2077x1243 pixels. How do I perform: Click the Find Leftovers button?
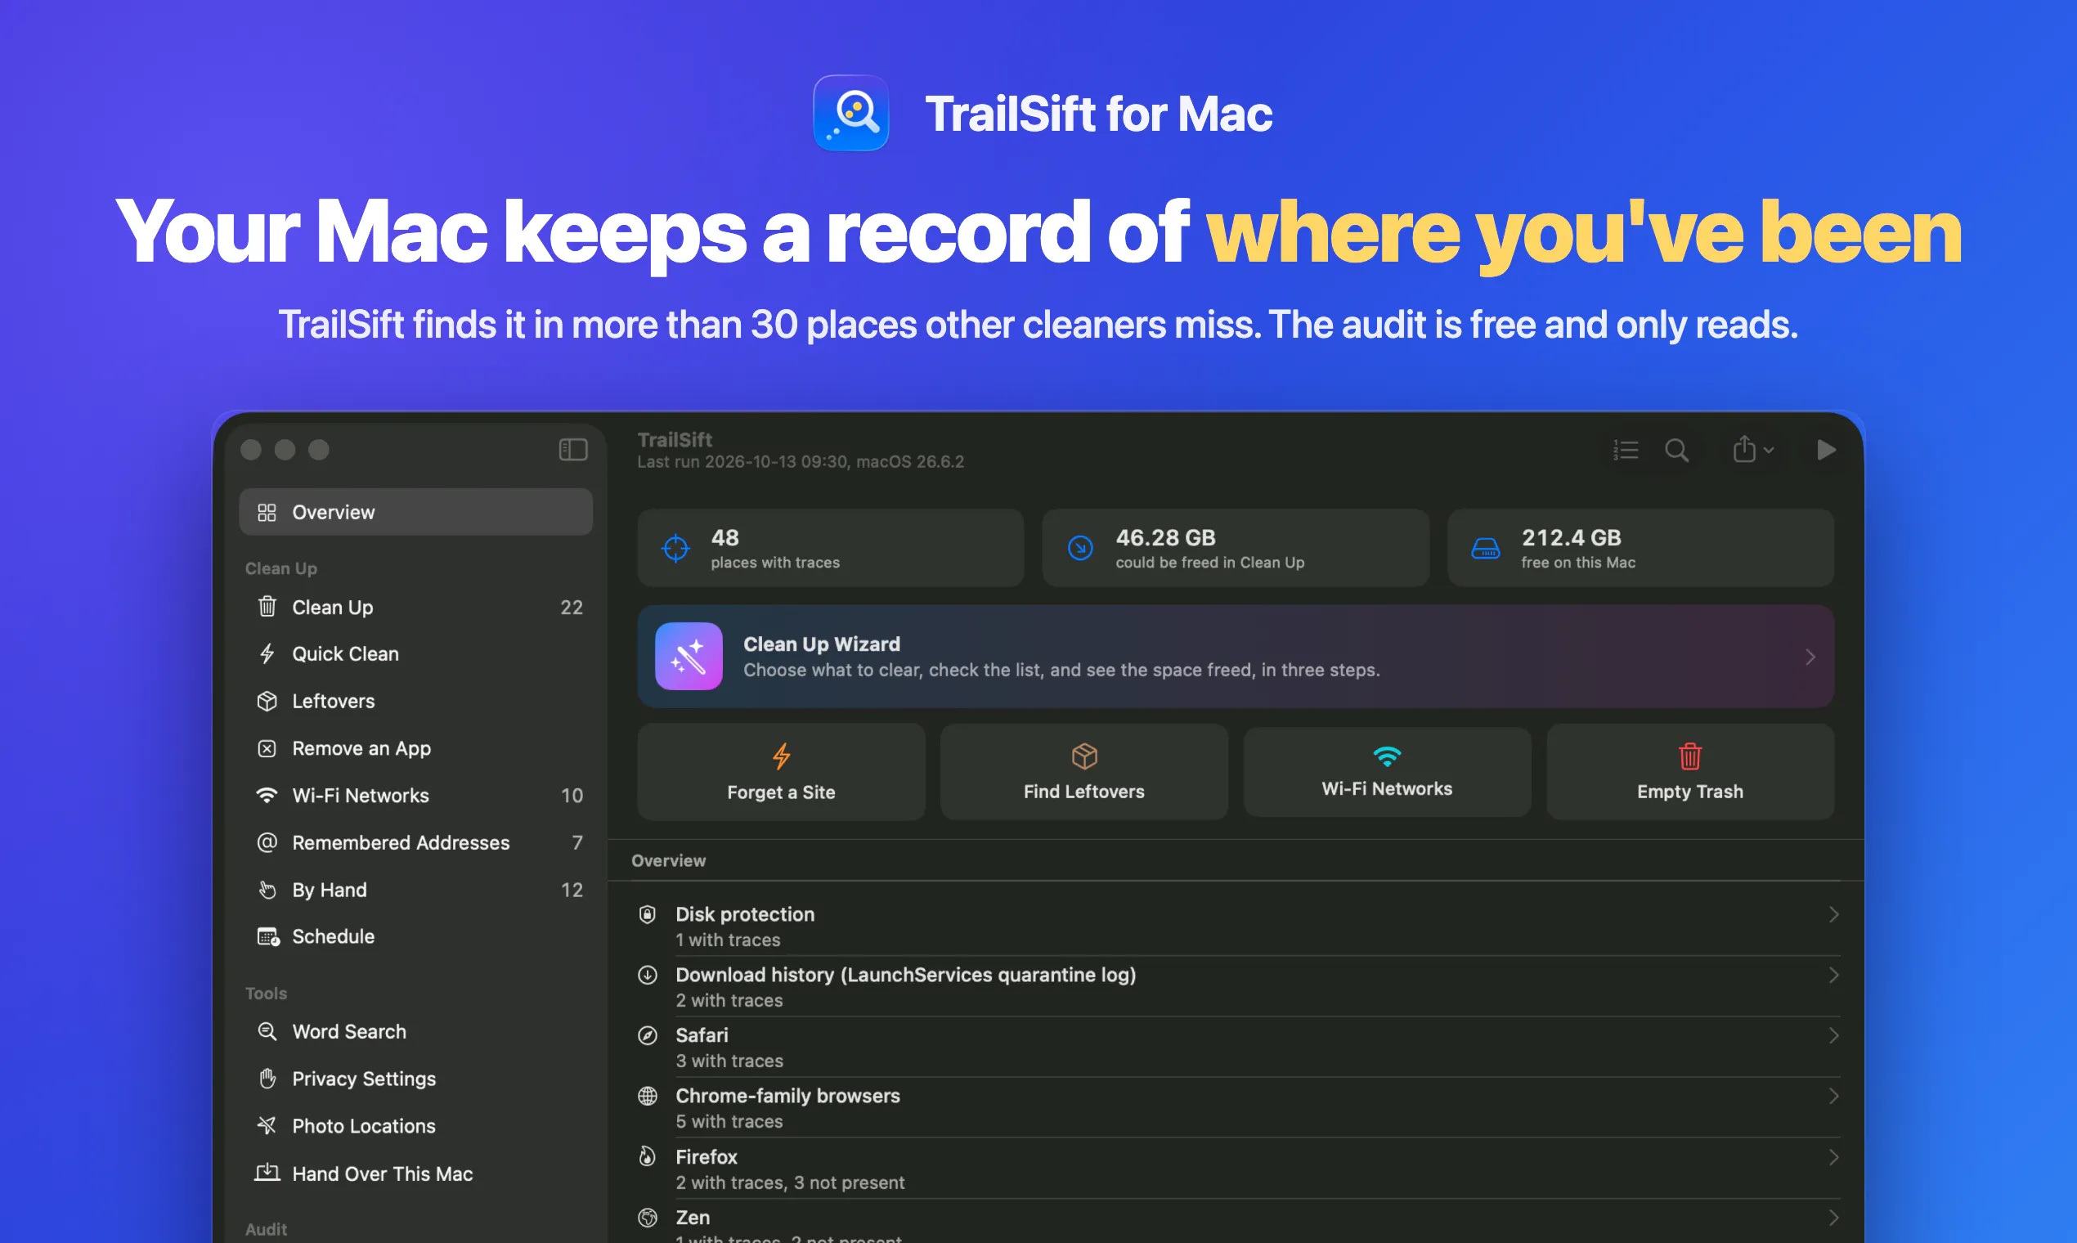coord(1083,771)
